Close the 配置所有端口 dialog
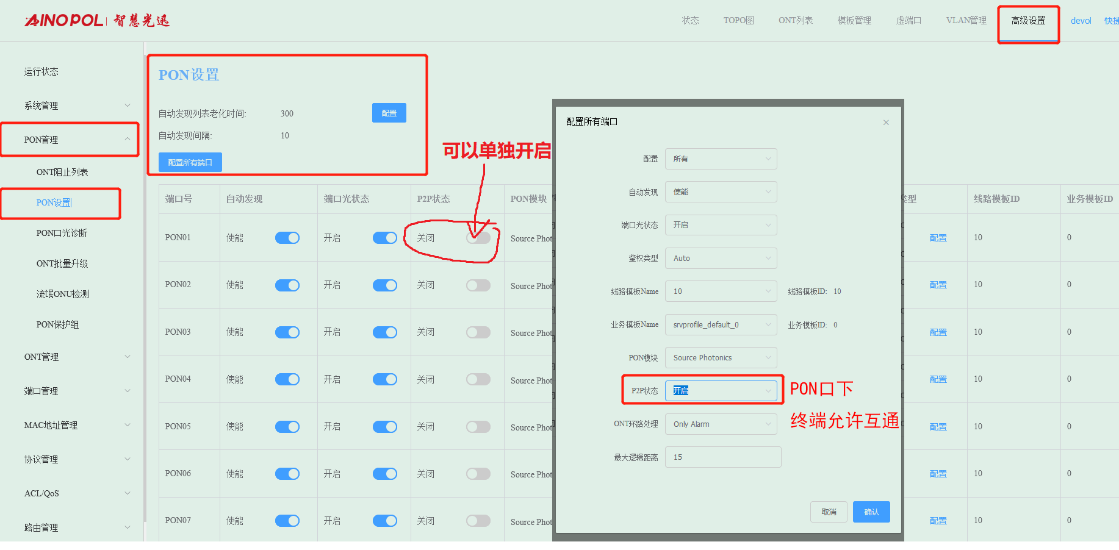The width and height of the screenshot is (1119, 550). (x=886, y=123)
